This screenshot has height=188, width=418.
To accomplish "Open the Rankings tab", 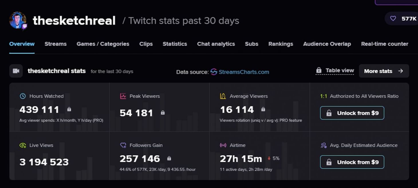I will tap(281, 44).
